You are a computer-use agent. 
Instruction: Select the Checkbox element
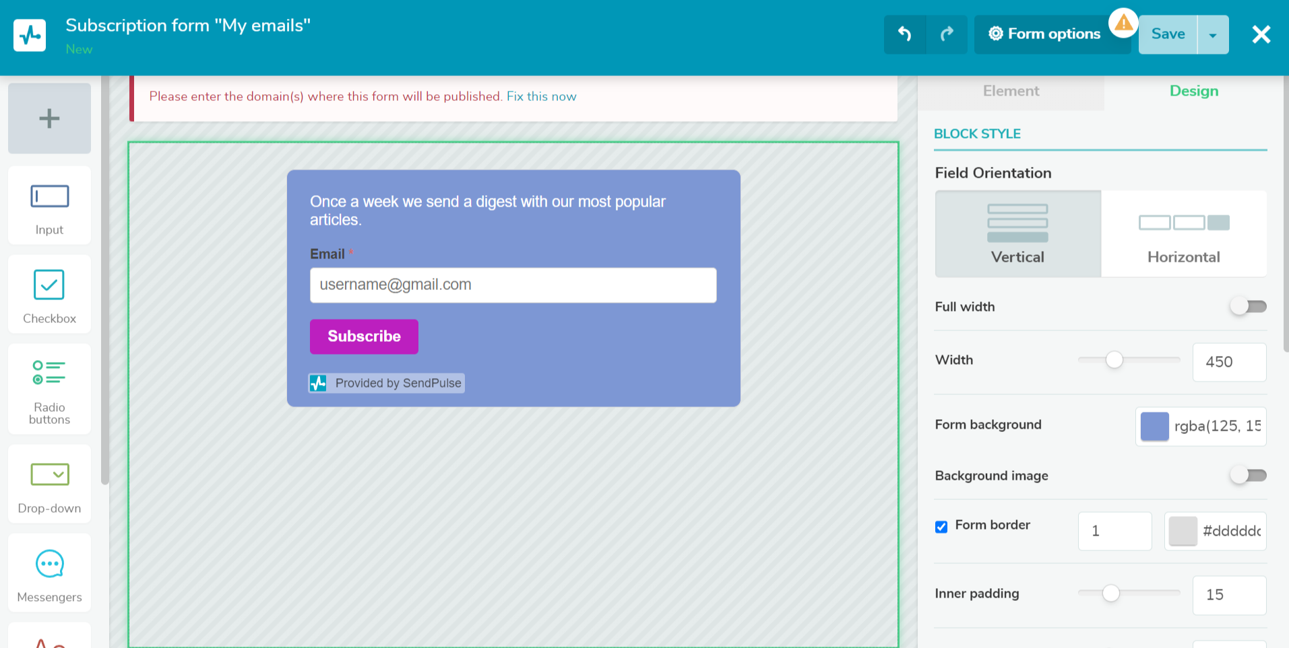(49, 294)
